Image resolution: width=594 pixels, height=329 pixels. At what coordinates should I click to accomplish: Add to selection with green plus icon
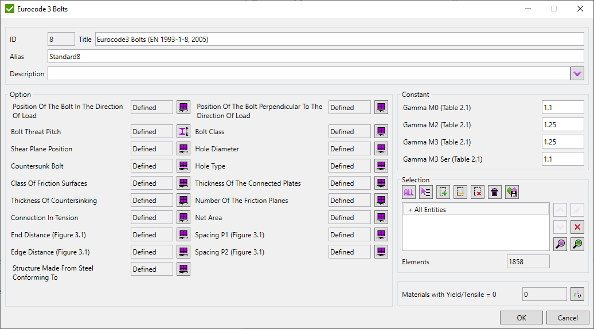point(443,193)
